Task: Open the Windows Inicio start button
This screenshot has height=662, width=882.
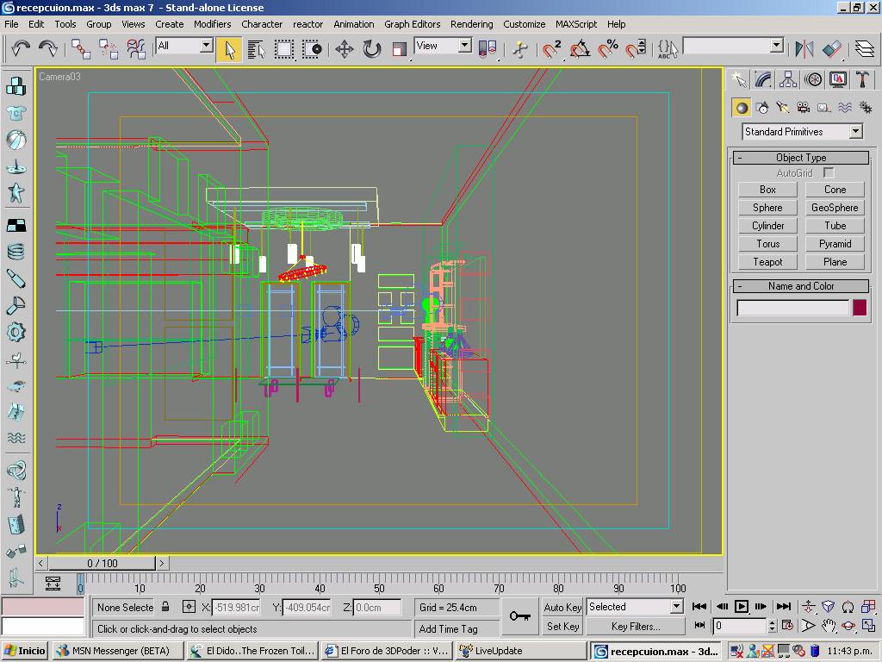Action: tap(25, 651)
